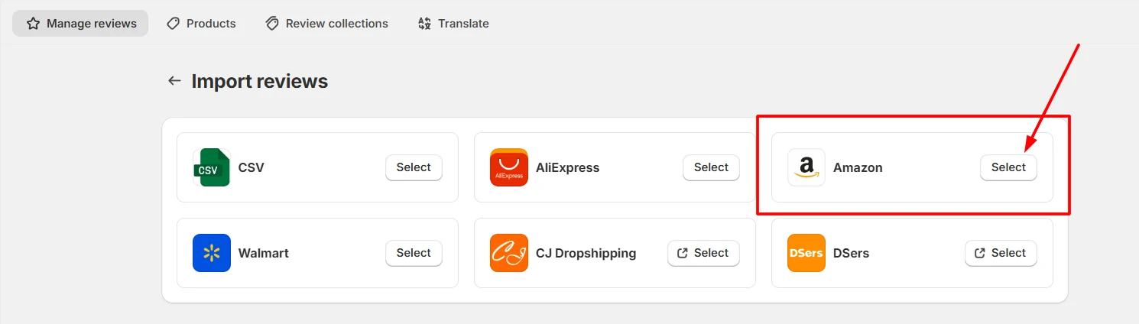Click the orange CJ Dropshipping logo
Image resolution: width=1139 pixels, height=324 pixels.
508,253
